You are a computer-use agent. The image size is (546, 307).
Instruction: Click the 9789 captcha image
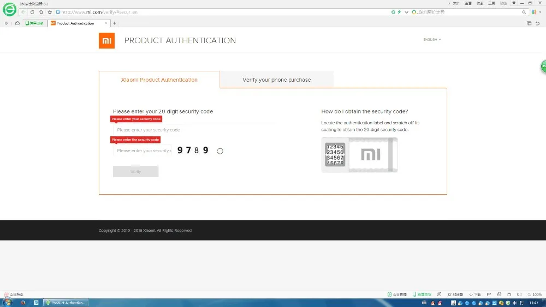(x=193, y=150)
